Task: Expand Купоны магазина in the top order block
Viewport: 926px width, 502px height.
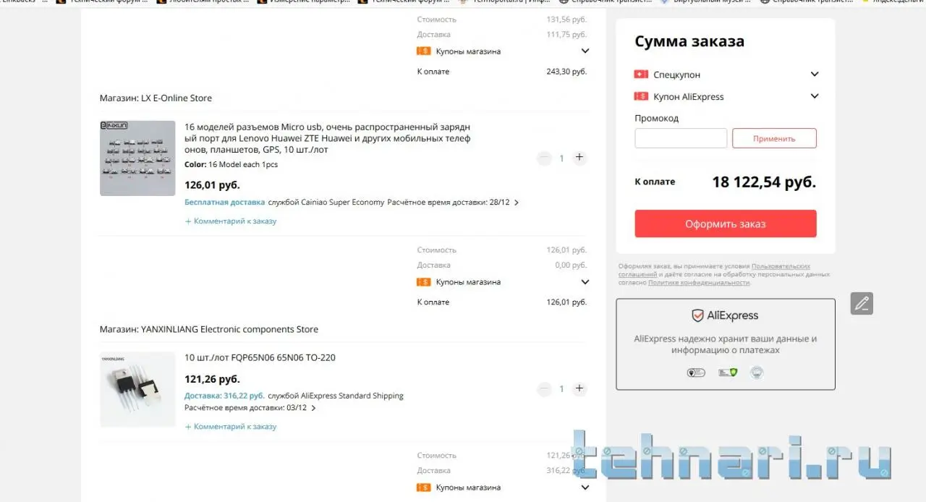Action: (x=585, y=51)
